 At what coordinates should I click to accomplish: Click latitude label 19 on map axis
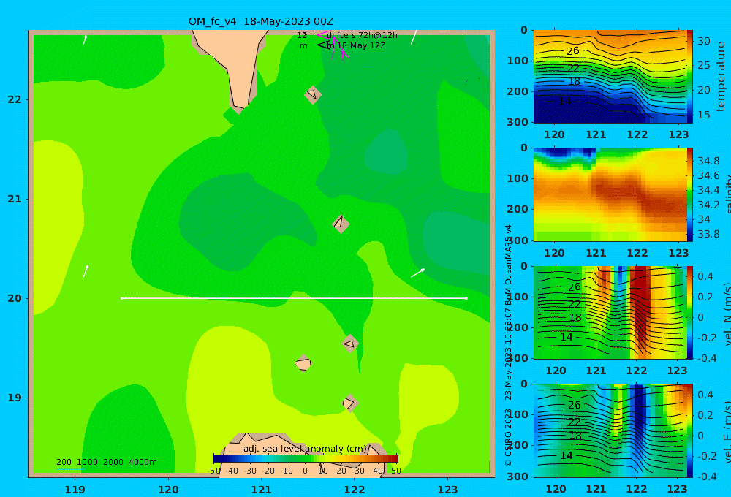(15, 398)
